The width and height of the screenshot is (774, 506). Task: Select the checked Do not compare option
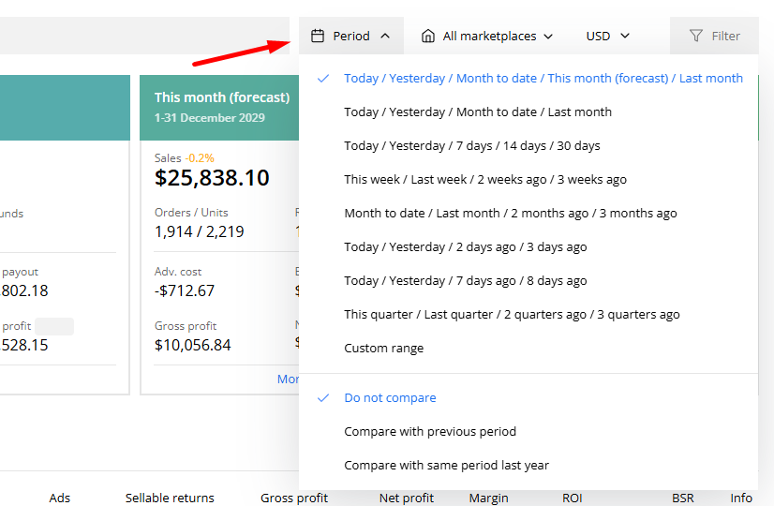pos(390,397)
